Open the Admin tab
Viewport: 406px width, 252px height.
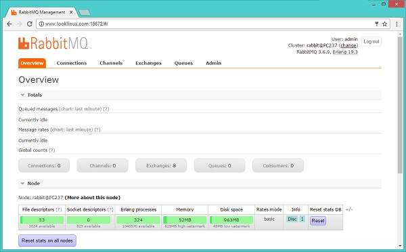pos(213,63)
